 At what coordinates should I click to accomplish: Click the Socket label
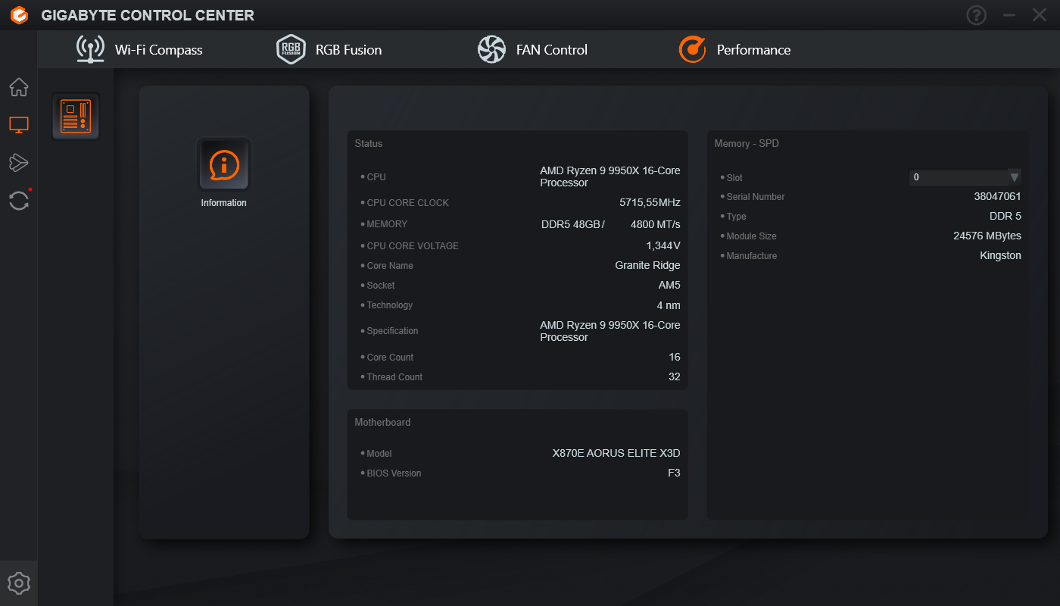pyautogui.click(x=381, y=286)
